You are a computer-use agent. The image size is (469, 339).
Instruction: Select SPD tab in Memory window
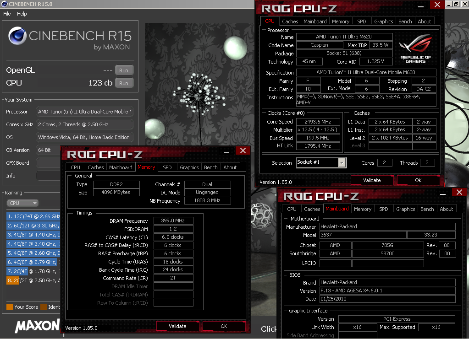167,167
